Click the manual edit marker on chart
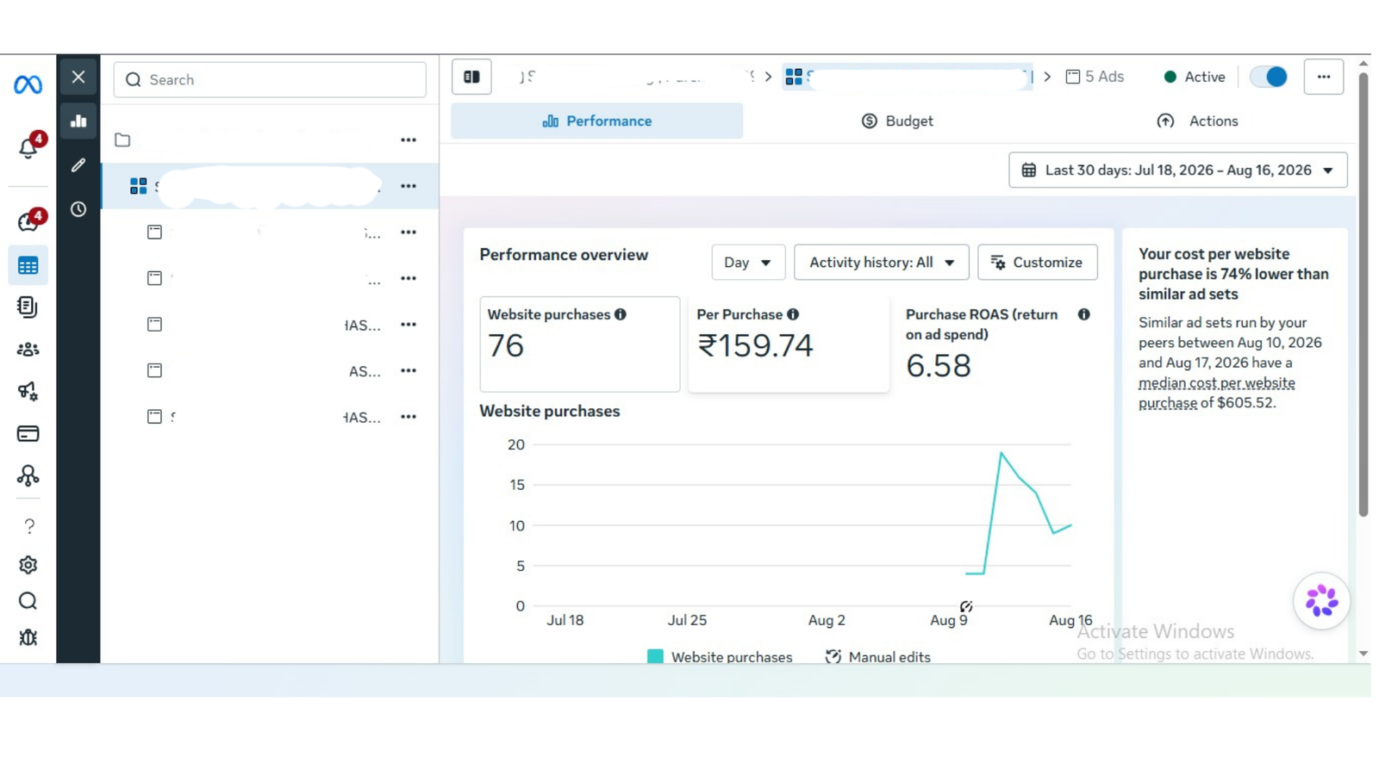1379x775 pixels. pyautogui.click(x=966, y=607)
